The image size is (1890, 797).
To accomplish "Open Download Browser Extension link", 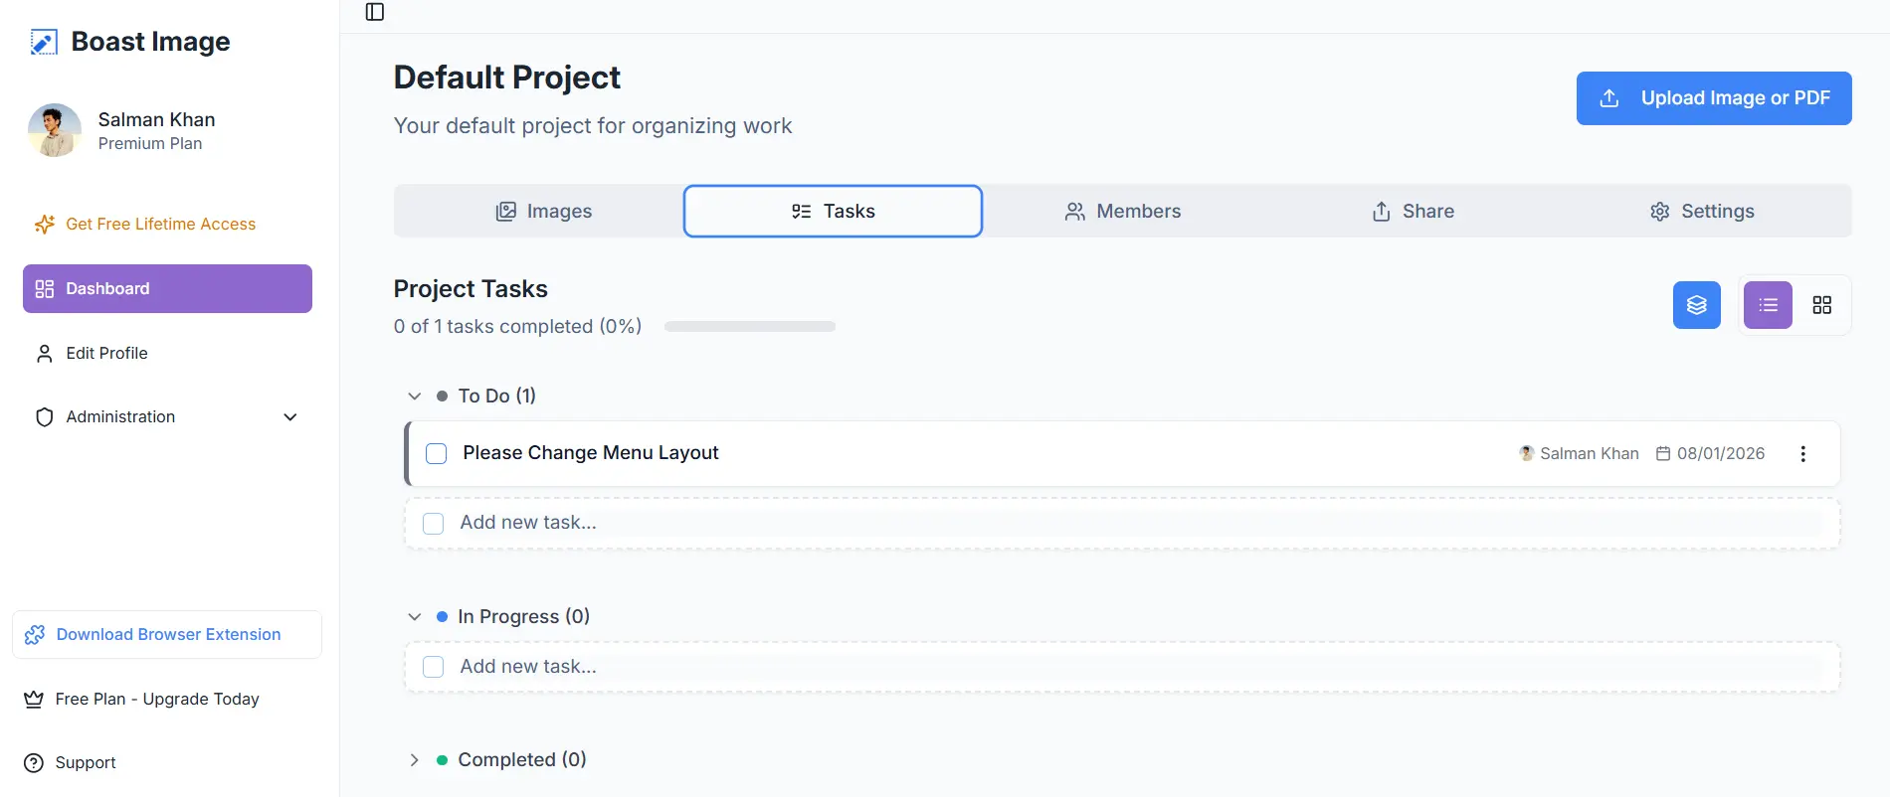I will (167, 634).
